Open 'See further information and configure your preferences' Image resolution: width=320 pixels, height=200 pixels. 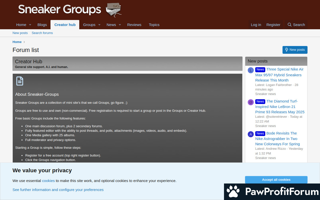(x=58, y=190)
